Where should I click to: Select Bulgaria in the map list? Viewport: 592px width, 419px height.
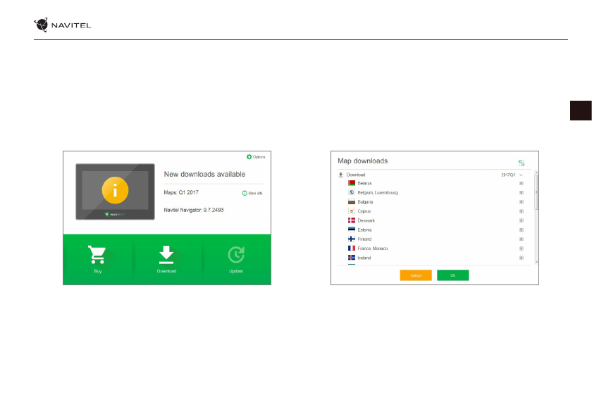point(365,201)
